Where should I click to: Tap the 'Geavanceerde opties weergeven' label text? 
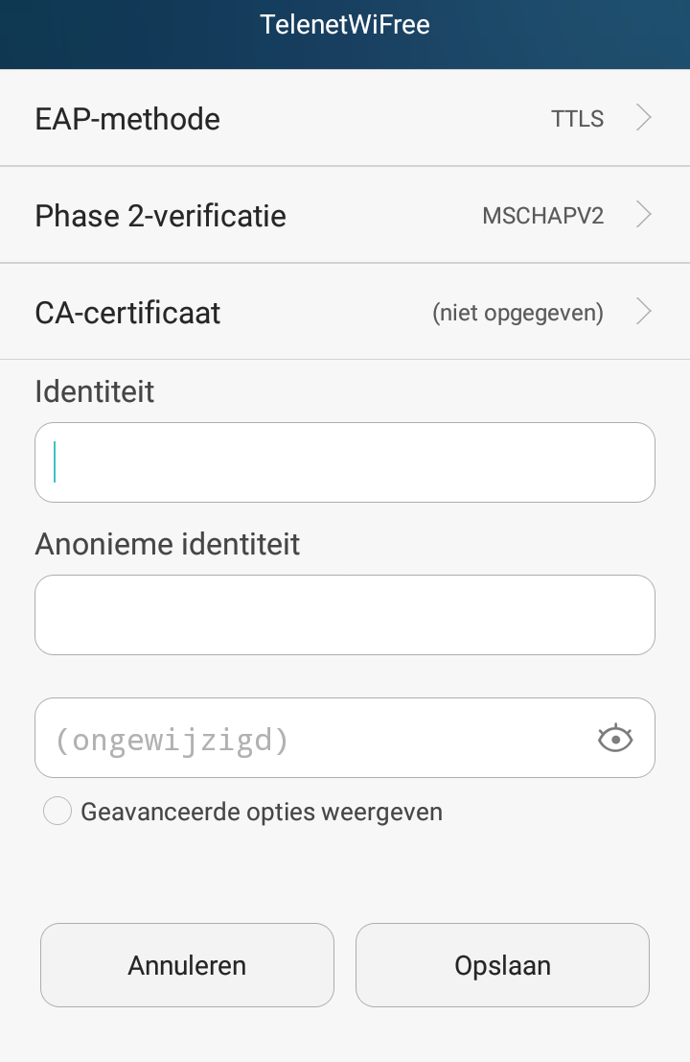pyautogui.click(x=262, y=812)
